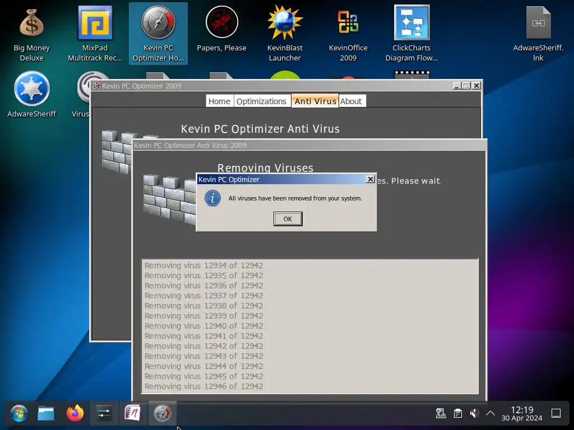
Task: Open ClickCharts Diagram Flowchart desktop icon
Action: click(411, 34)
